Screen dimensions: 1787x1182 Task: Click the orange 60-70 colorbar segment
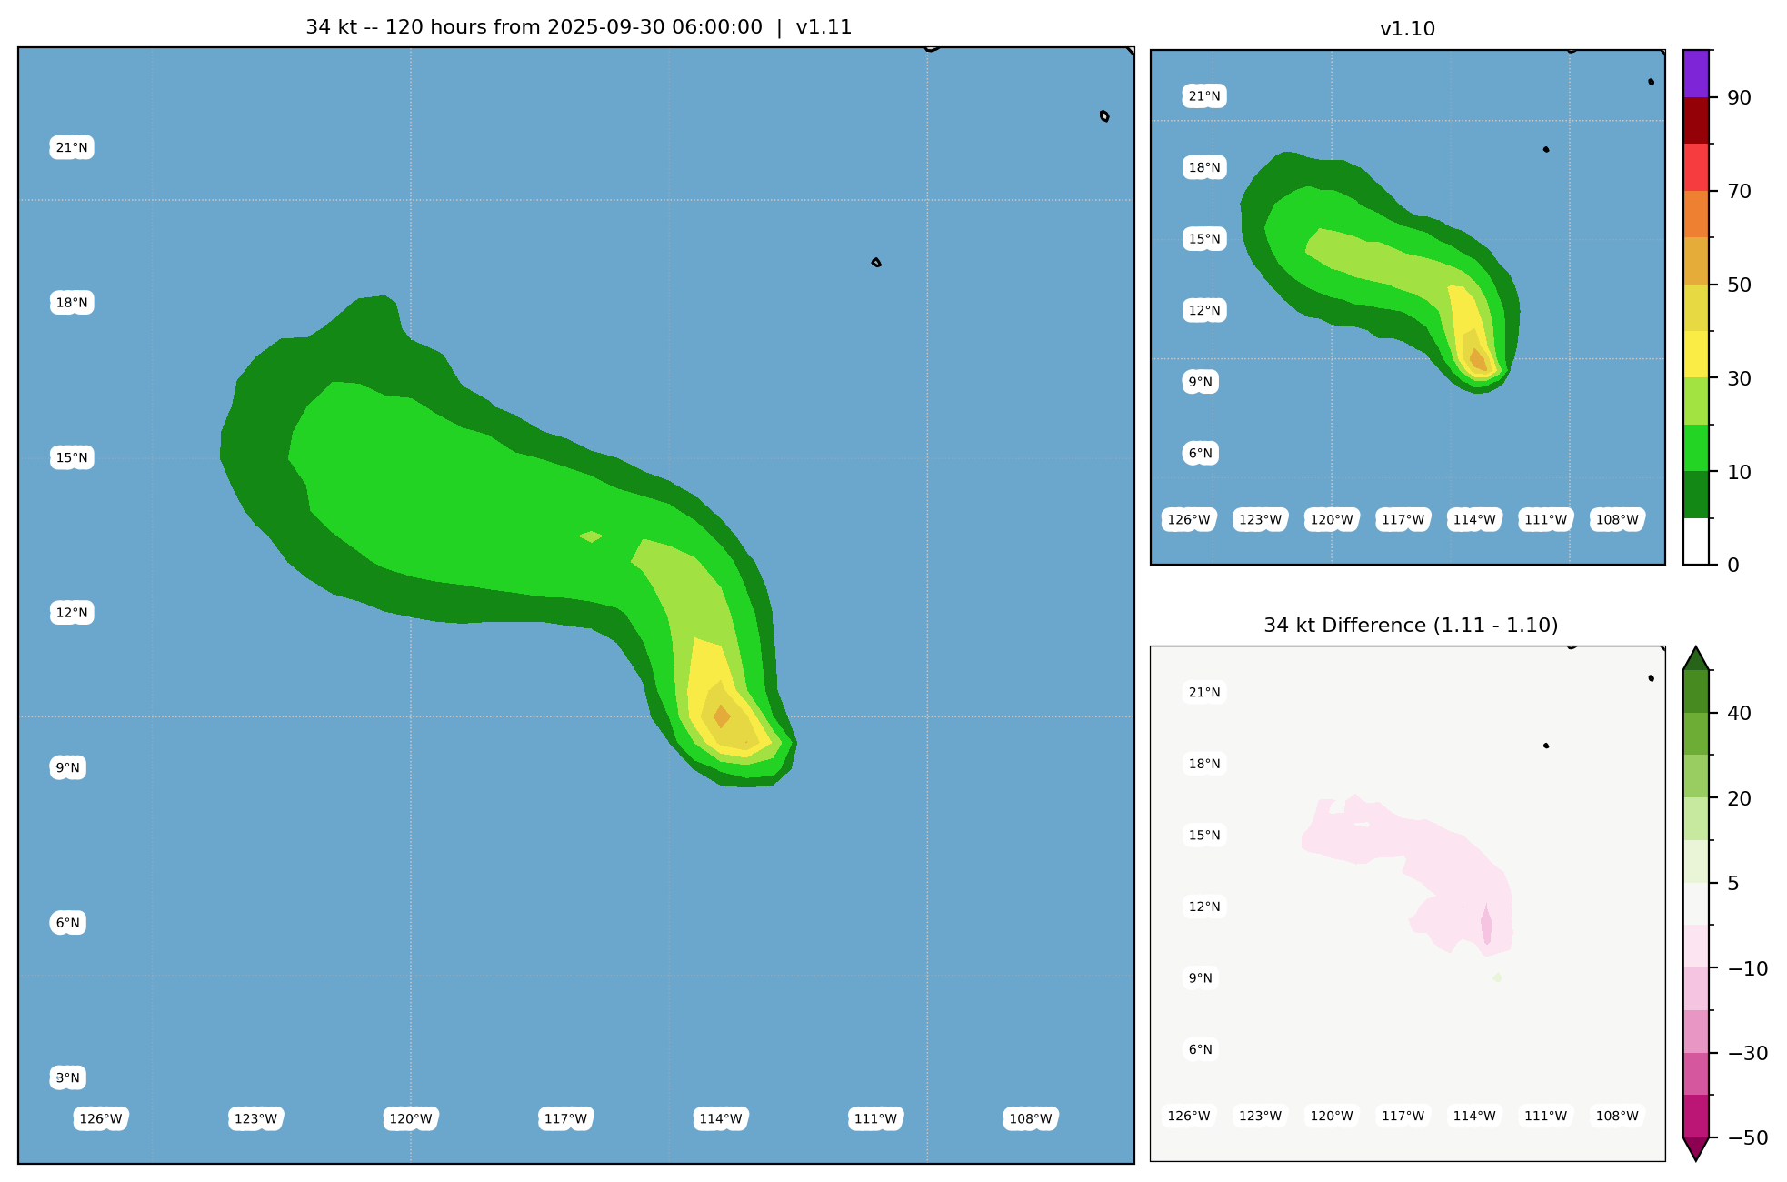point(1696,215)
